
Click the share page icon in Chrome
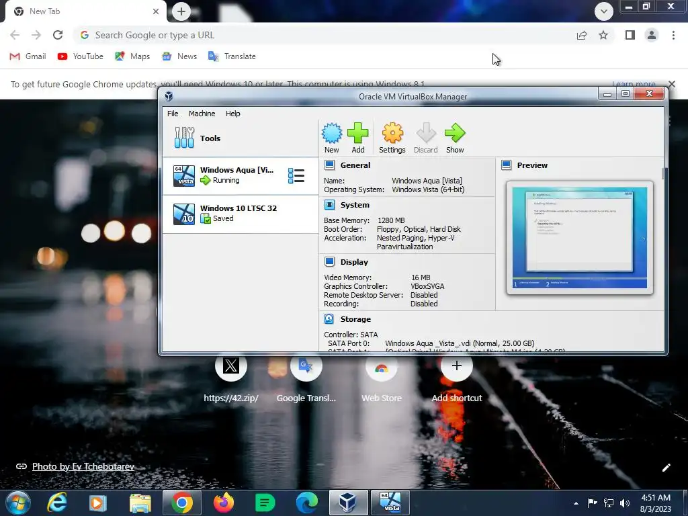click(x=582, y=35)
